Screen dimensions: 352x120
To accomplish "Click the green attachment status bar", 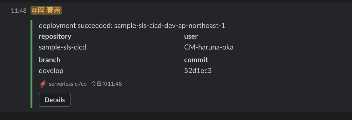I will coord(31,64).
